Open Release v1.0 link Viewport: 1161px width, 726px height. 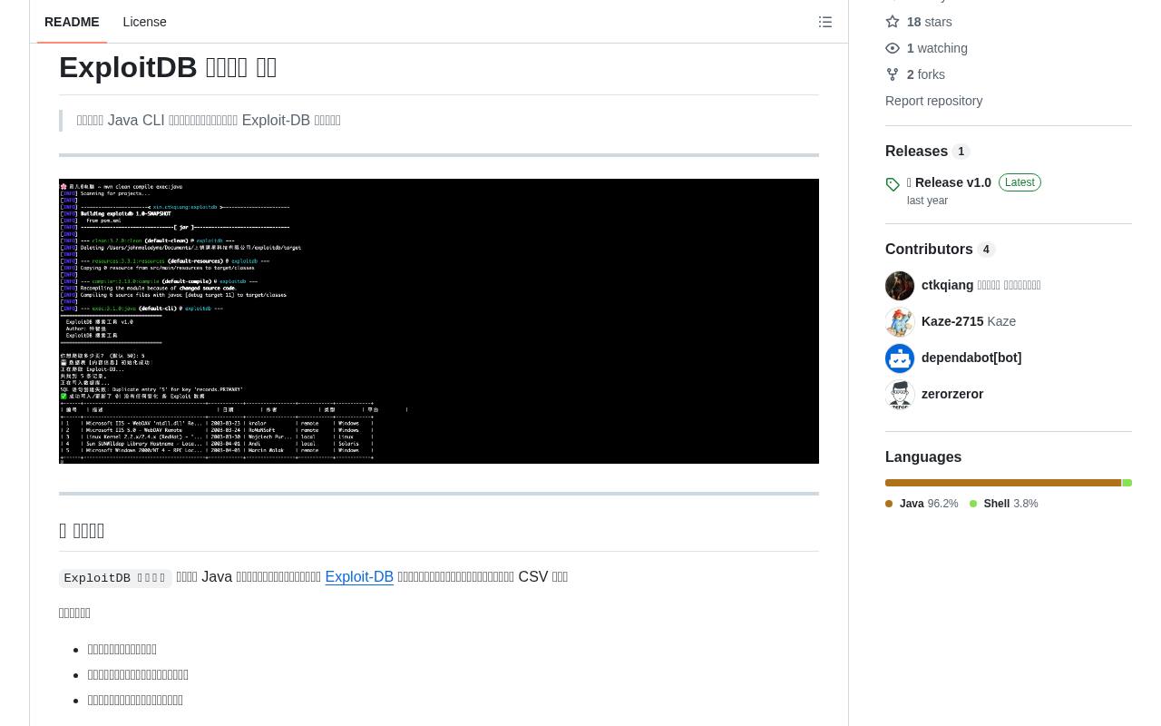click(949, 182)
